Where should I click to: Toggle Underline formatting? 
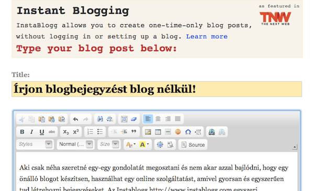(x=42, y=132)
